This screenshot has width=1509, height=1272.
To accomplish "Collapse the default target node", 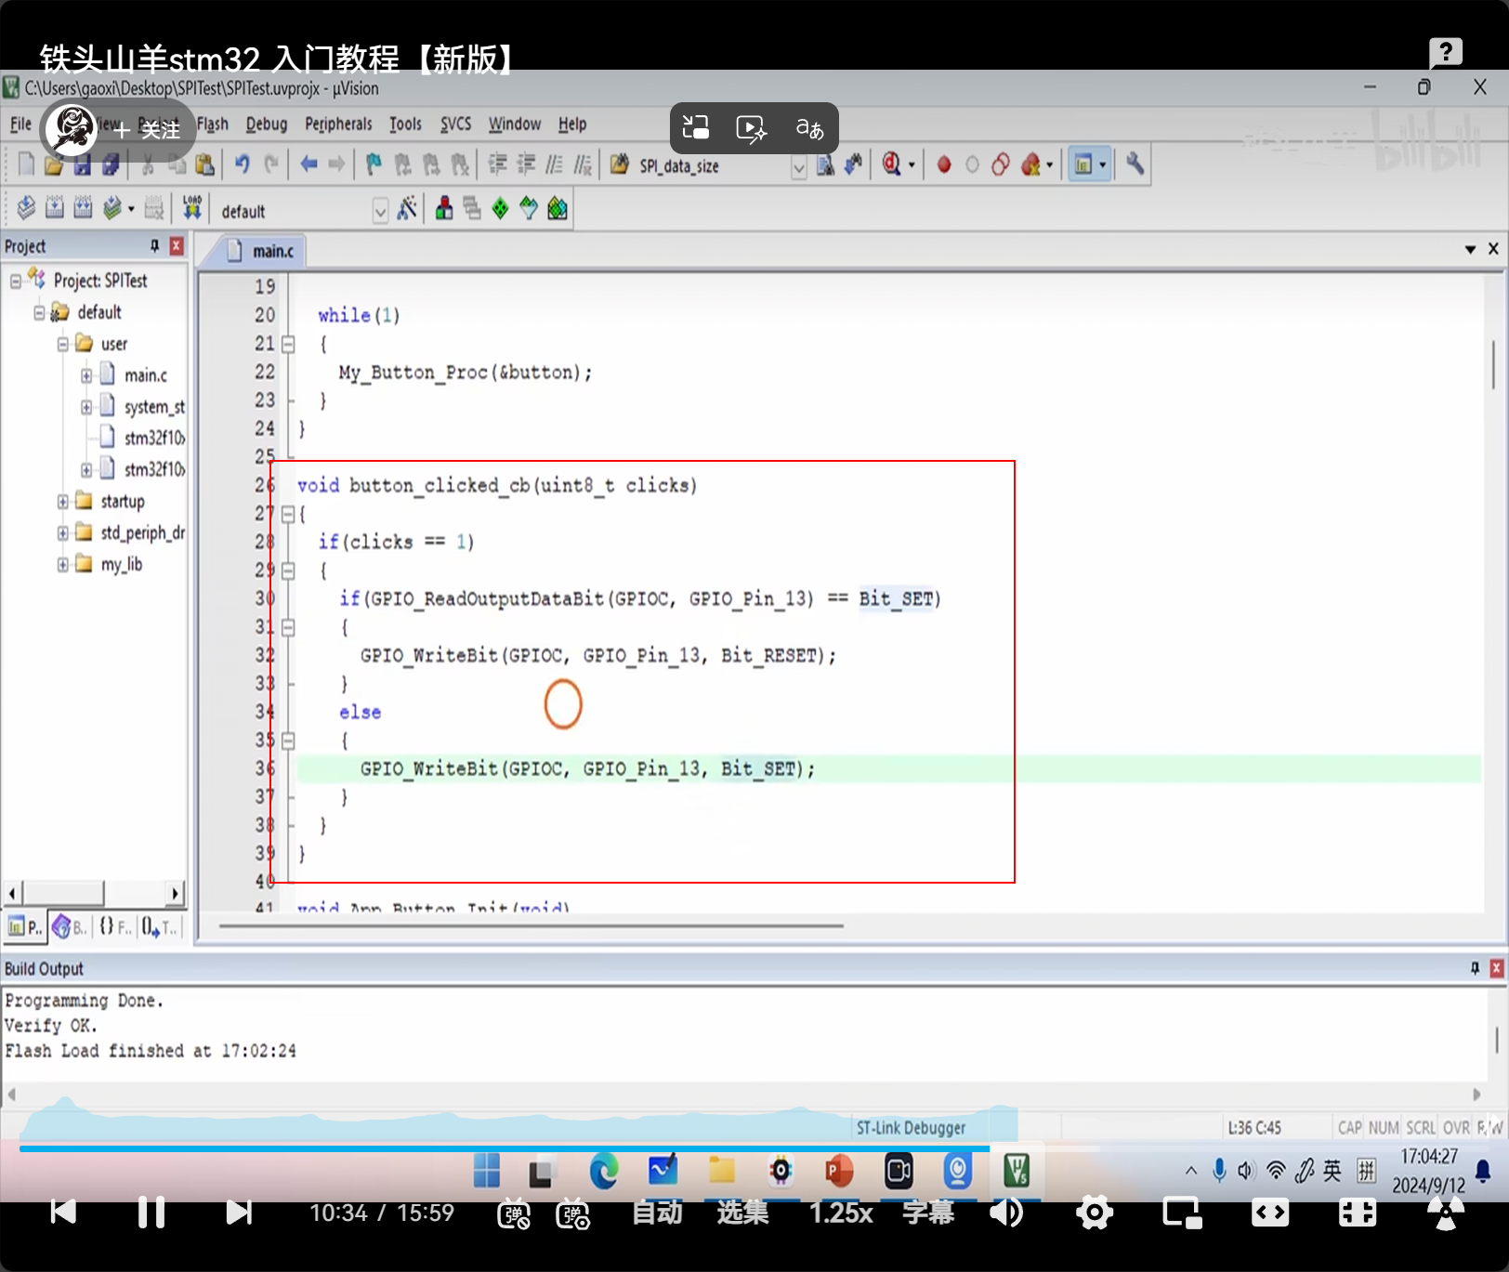I will point(39,312).
